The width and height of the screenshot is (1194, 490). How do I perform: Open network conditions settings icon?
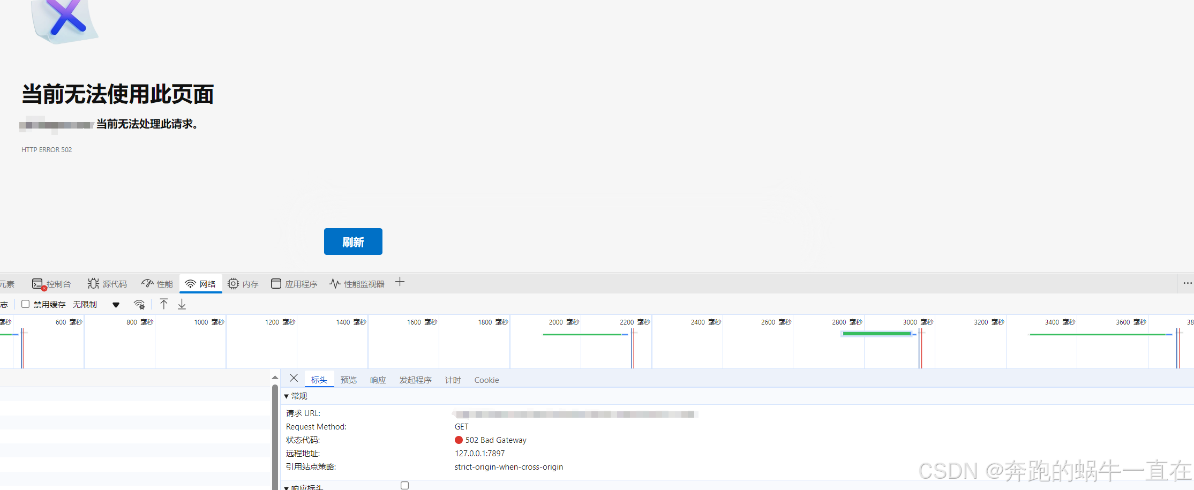click(139, 304)
